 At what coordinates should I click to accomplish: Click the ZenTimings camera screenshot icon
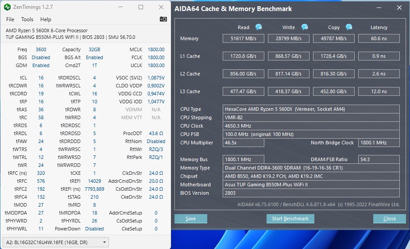(x=163, y=19)
